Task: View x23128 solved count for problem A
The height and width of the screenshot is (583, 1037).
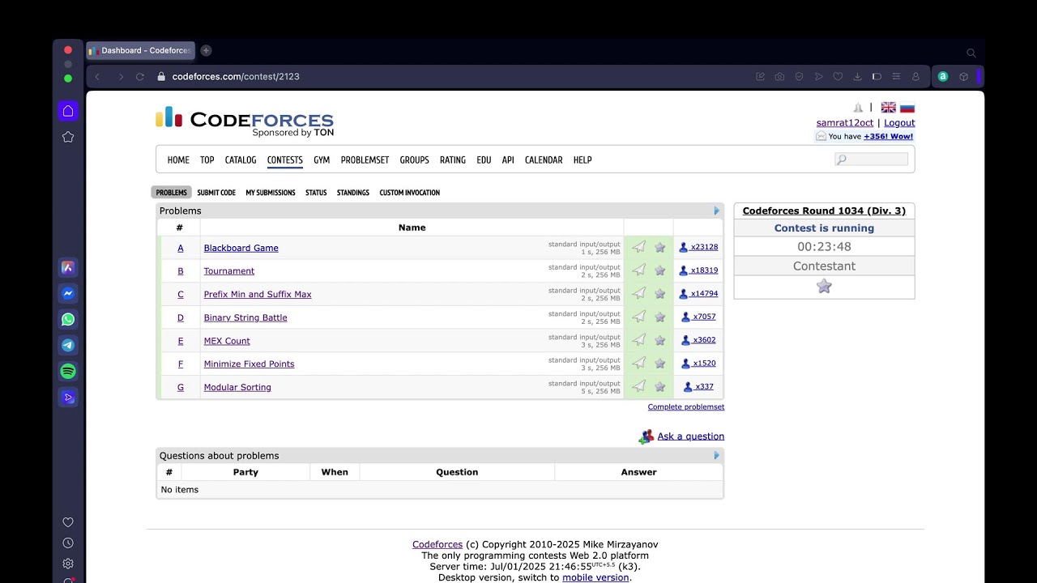Action: click(x=698, y=247)
